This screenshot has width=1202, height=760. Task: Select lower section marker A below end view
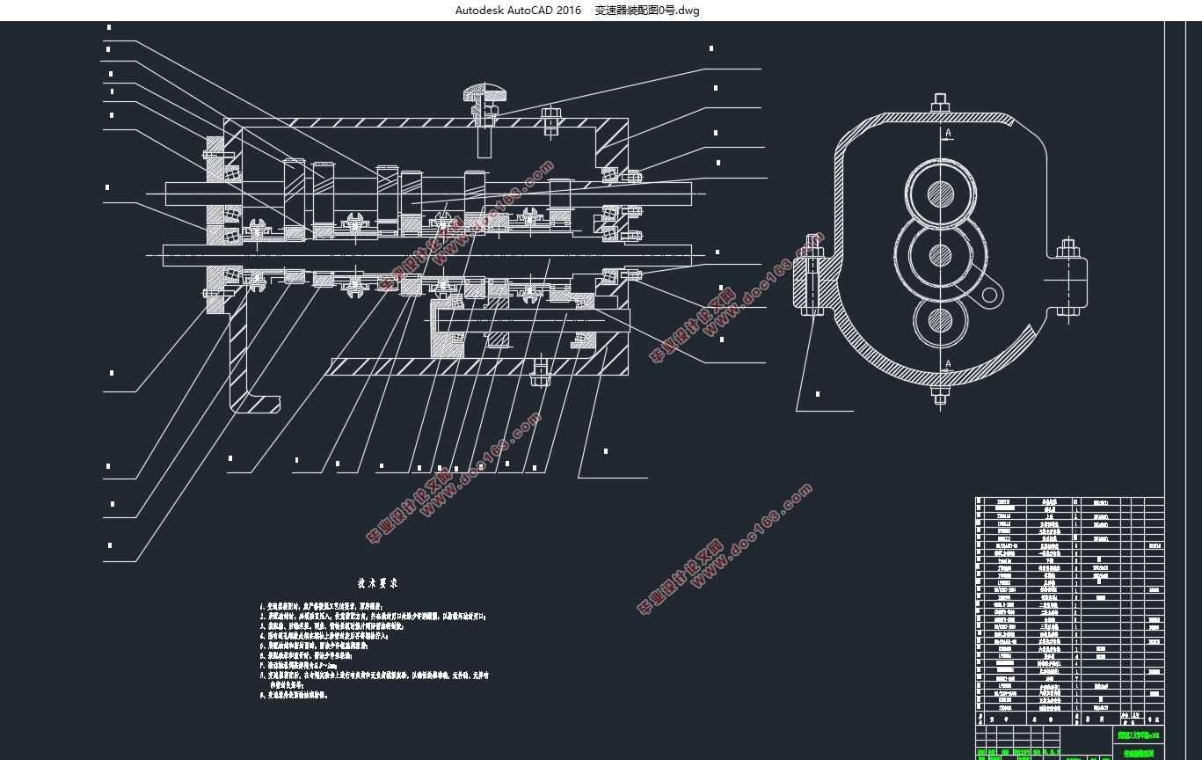[x=948, y=363]
